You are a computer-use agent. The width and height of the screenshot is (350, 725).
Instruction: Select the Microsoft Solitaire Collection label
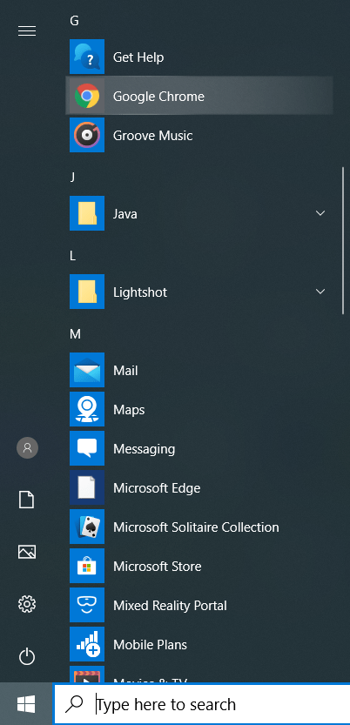196,527
